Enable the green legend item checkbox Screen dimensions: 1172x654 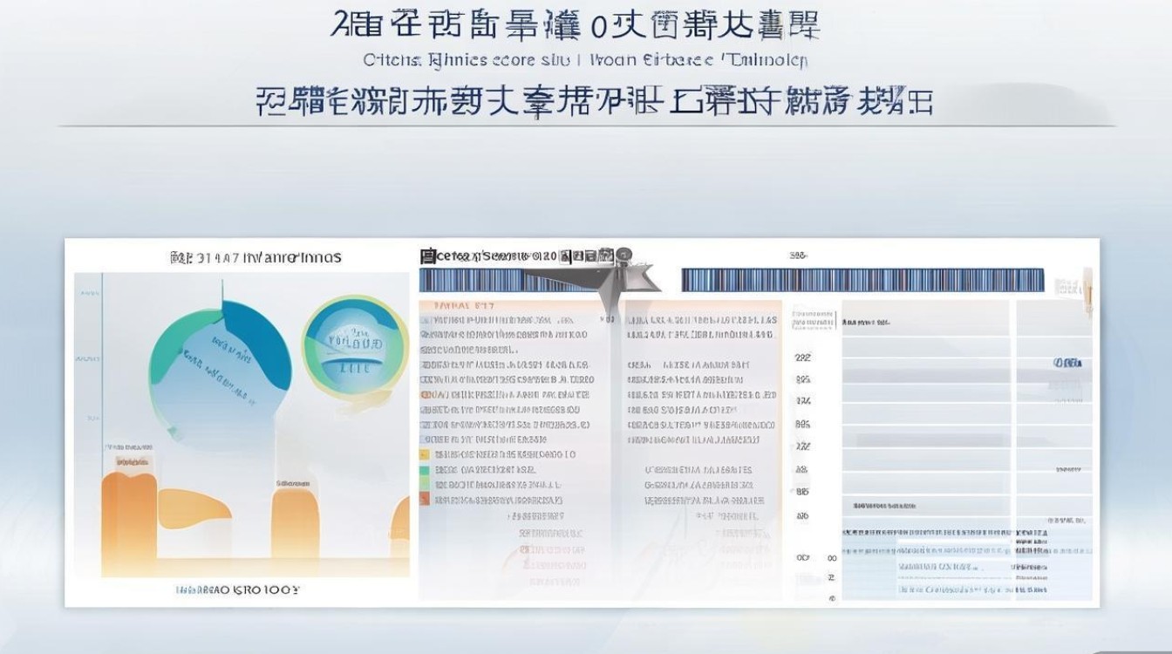[x=425, y=470]
